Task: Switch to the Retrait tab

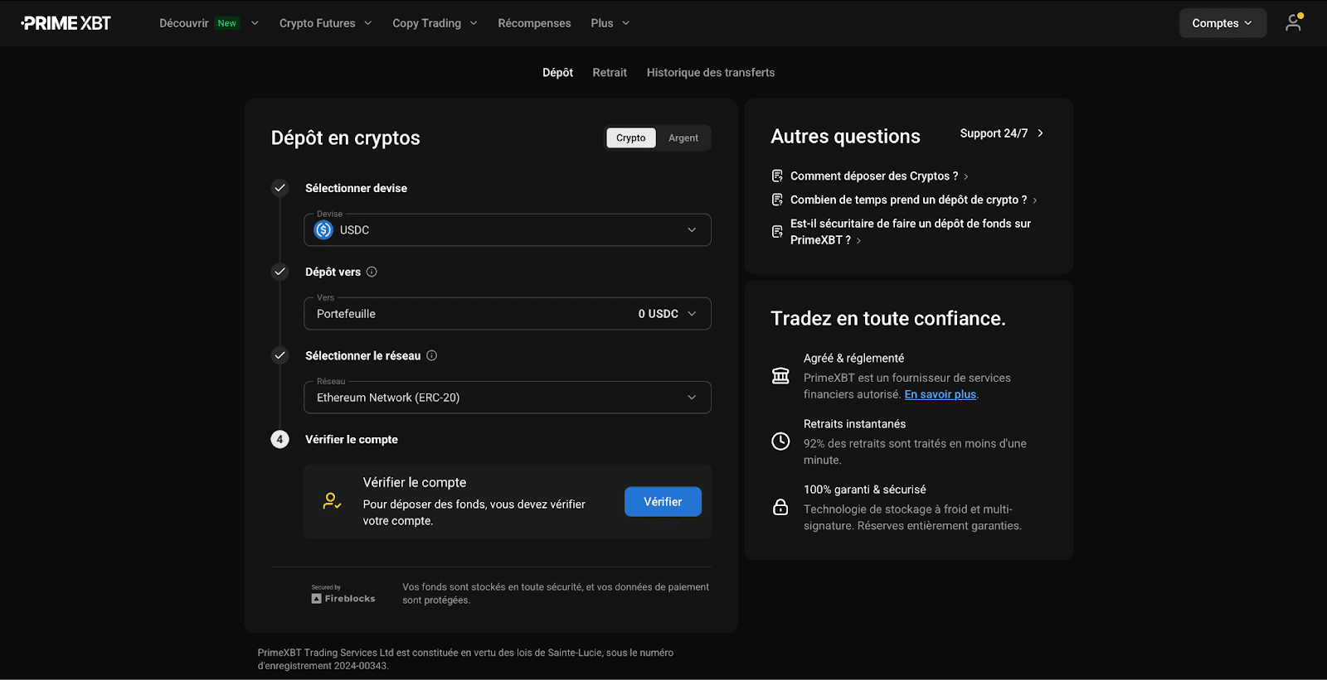Action: (x=610, y=73)
